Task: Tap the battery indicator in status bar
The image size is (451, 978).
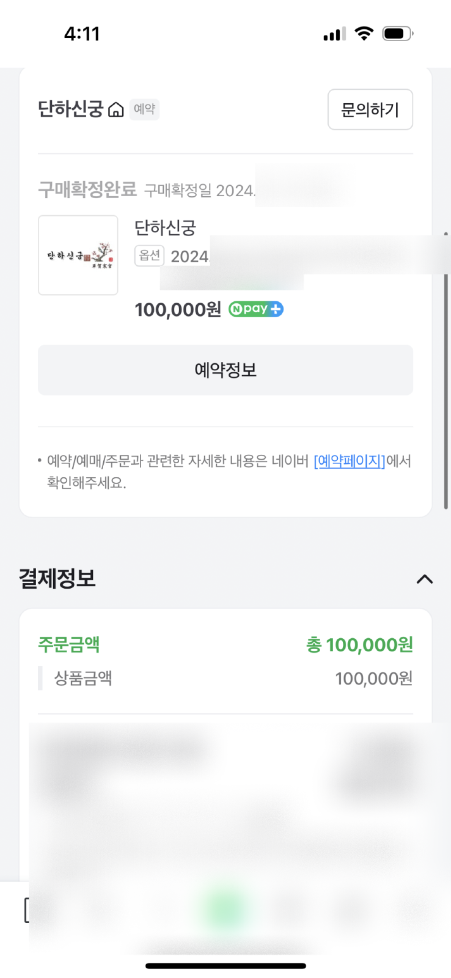Action: (398, 33)
